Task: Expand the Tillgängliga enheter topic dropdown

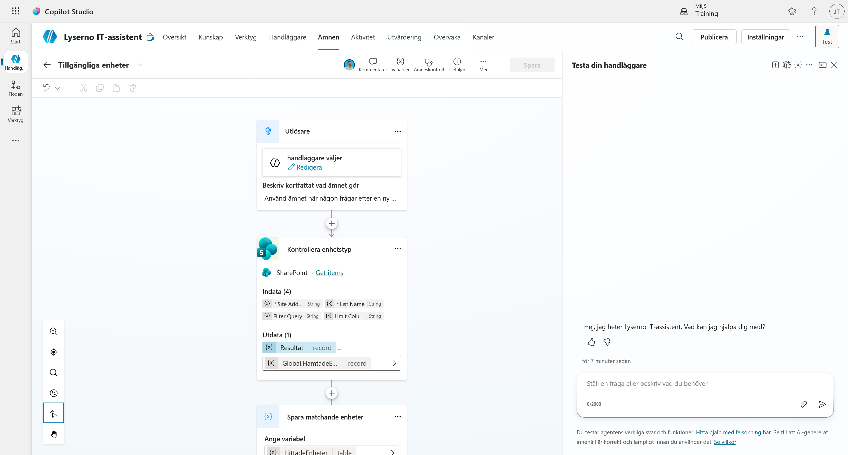Action: click(x=140, y=65)
